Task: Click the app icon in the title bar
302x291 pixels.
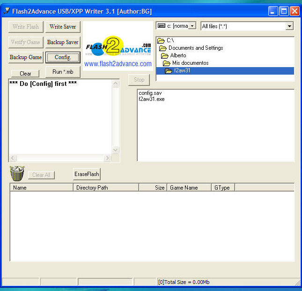Action: click(7, 11)
